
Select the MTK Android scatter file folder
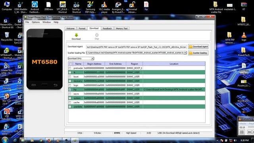click(x=216, y=8)
